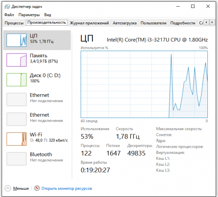Viewport: 218px width, 197px height.
Task: Click the Виртуализация label
Action: coord(170,152)
